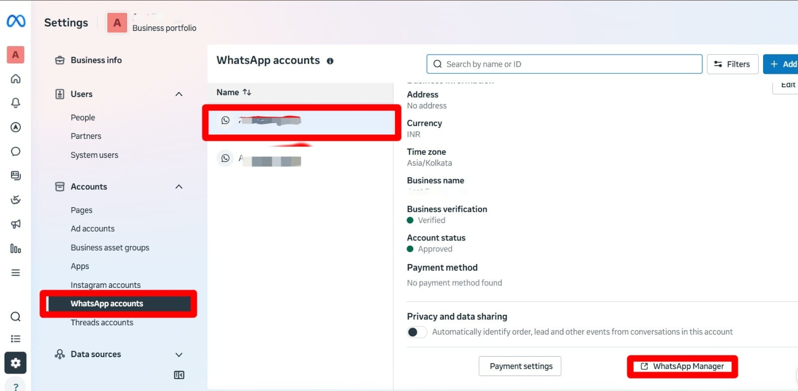Viewport: 798px width, 391px height.
Task: Click the 'WhatsApp accounts' page heading
Action: click(x=268, y=60)
